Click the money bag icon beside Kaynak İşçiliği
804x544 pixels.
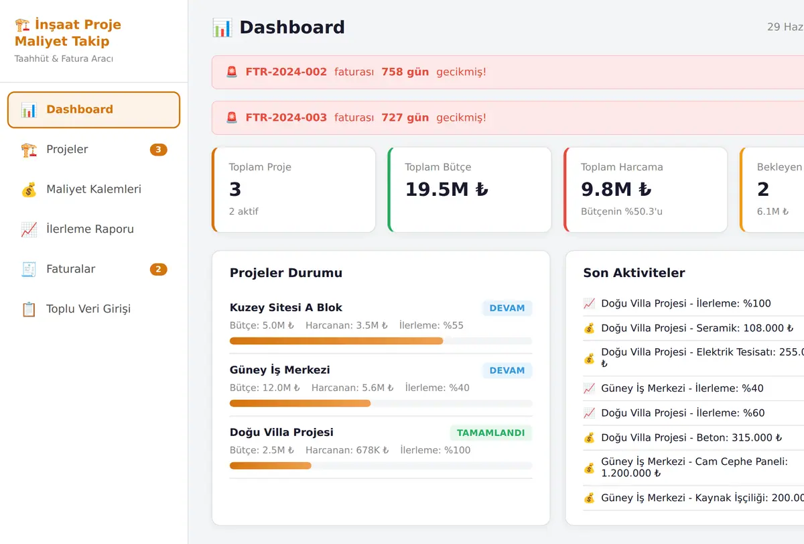tap(590, 498)
